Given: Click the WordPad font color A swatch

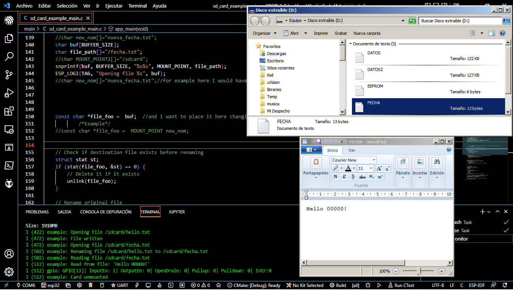Looking at the screenshot, I should click(x=349, y=168).
